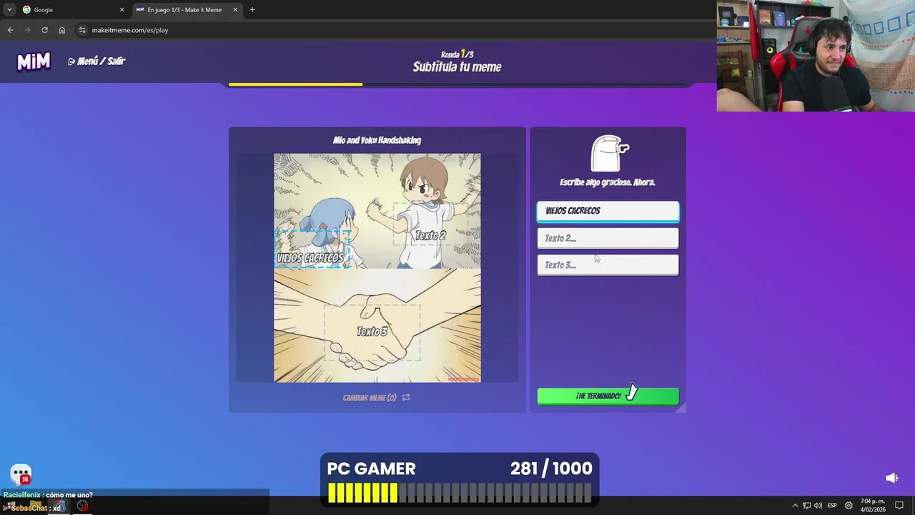Close the Make it Meme tab

pos(235,9)
